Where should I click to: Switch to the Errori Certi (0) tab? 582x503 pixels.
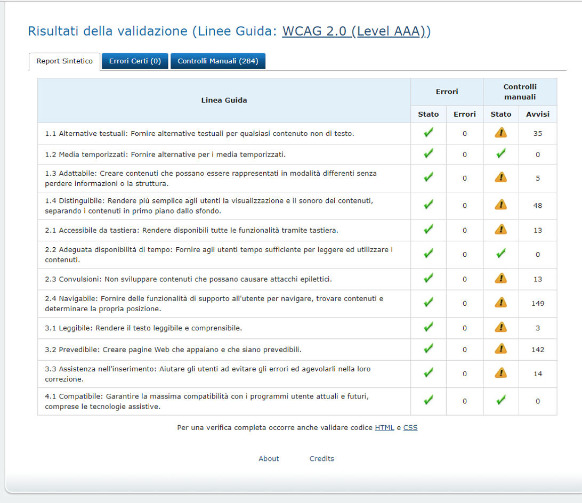(135, 61)
